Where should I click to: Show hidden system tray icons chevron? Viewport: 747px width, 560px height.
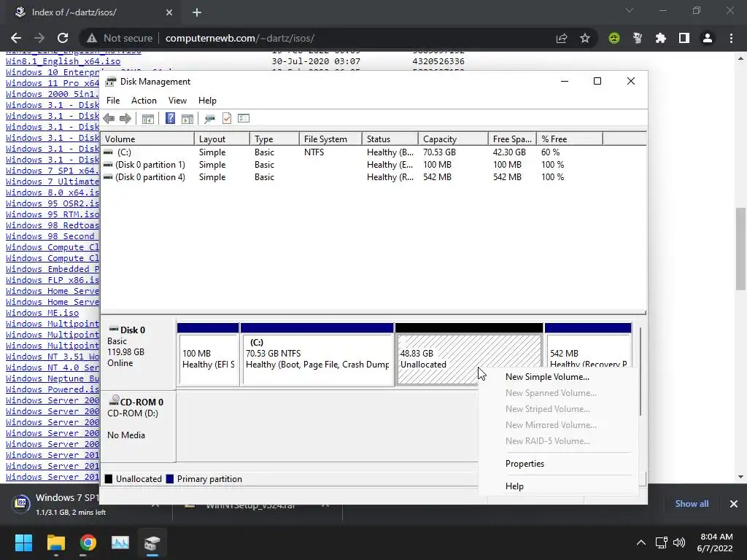point(641,542)
